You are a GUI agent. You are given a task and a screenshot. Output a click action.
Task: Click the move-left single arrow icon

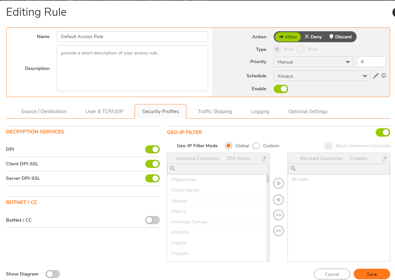278,200
